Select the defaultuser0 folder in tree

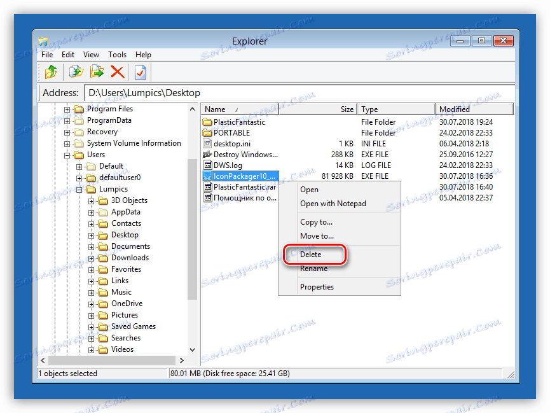120,178
